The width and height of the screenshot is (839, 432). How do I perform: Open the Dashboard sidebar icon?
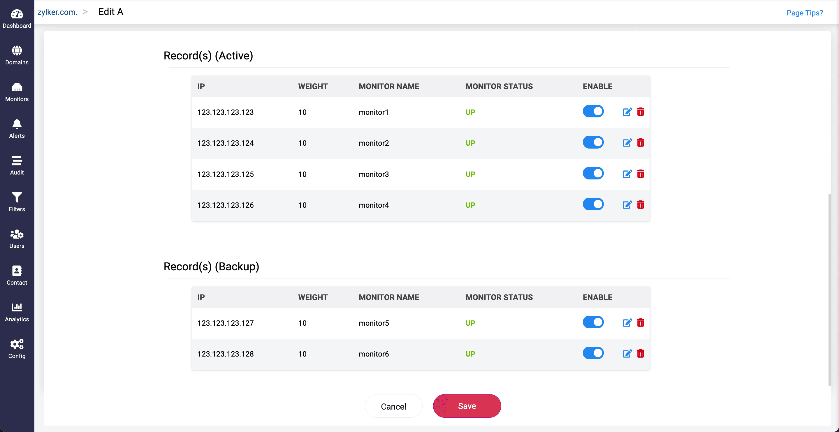[17, 18]
